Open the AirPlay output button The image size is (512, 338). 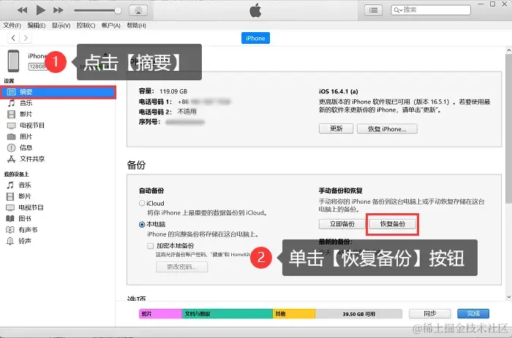tap(138, 10)
